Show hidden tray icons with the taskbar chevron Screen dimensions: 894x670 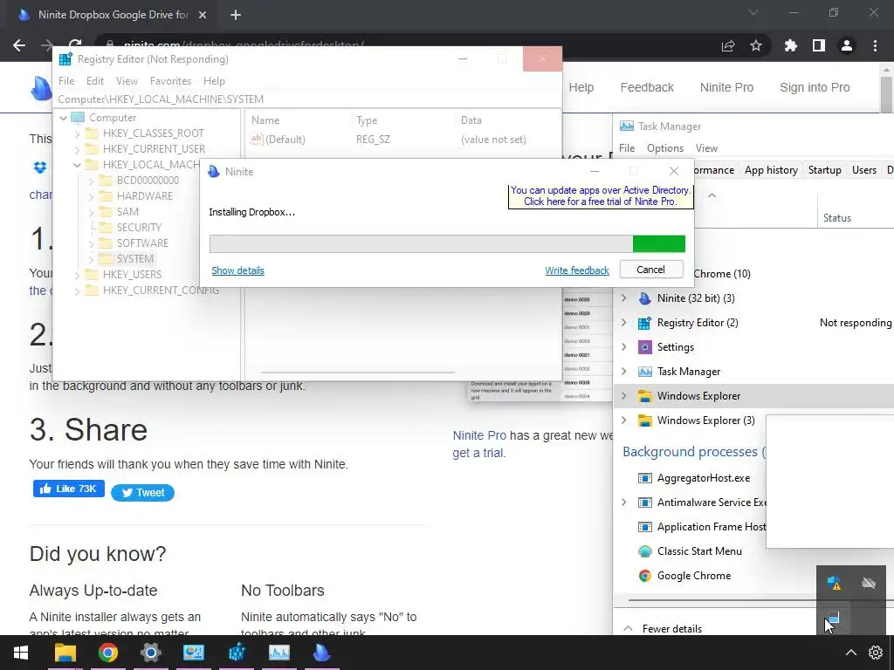click(850, 653)
